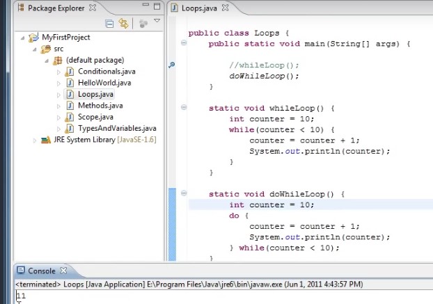This screenshot has width=433, height=304.
Task: Expand the JRE System Library node
Action: coord(34,140)
